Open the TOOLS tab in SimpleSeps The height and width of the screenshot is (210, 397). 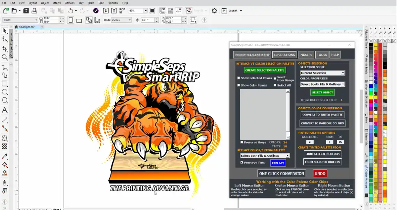tap(322, 55)
